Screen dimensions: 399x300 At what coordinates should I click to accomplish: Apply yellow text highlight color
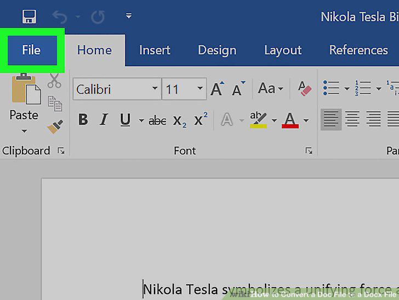(258, 120)
